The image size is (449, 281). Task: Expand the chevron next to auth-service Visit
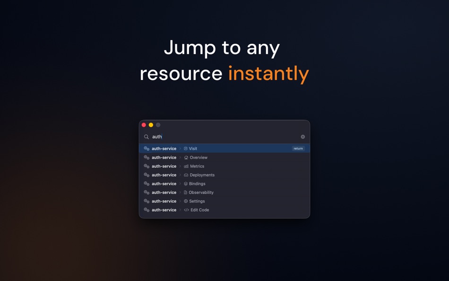pyautogui.click(x=180, y=149)
